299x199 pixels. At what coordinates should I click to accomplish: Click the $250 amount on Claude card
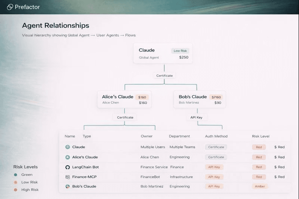(184, 57)
